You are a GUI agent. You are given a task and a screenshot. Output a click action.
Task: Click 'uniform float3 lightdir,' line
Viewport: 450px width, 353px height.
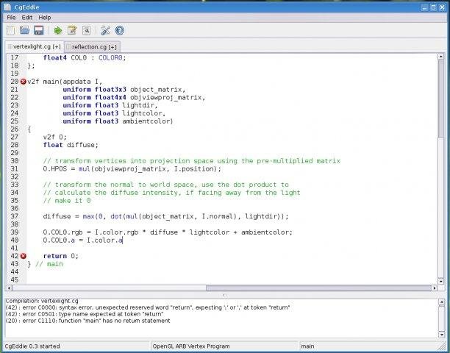coord(110,105)
